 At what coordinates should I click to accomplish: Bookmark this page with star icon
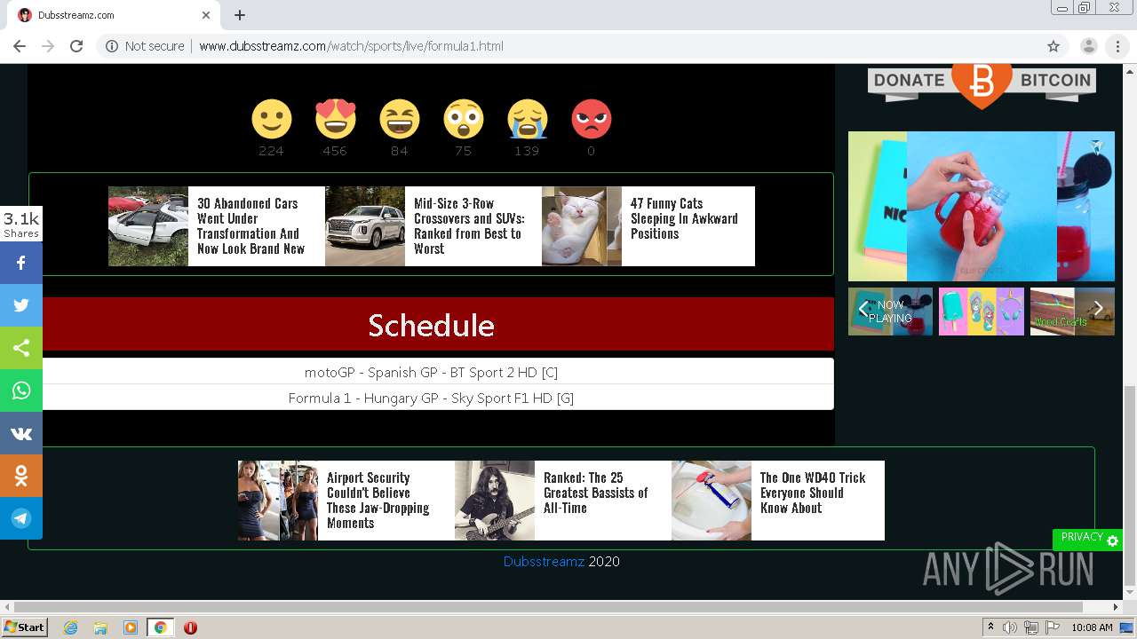1054,46
